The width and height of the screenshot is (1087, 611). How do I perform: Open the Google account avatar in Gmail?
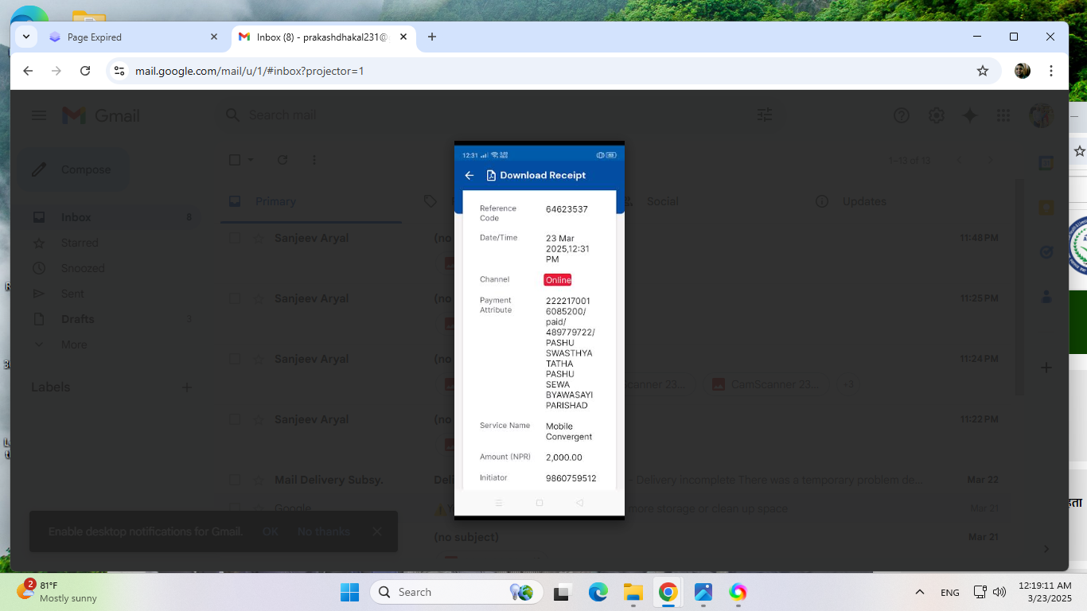point(1041,115)
